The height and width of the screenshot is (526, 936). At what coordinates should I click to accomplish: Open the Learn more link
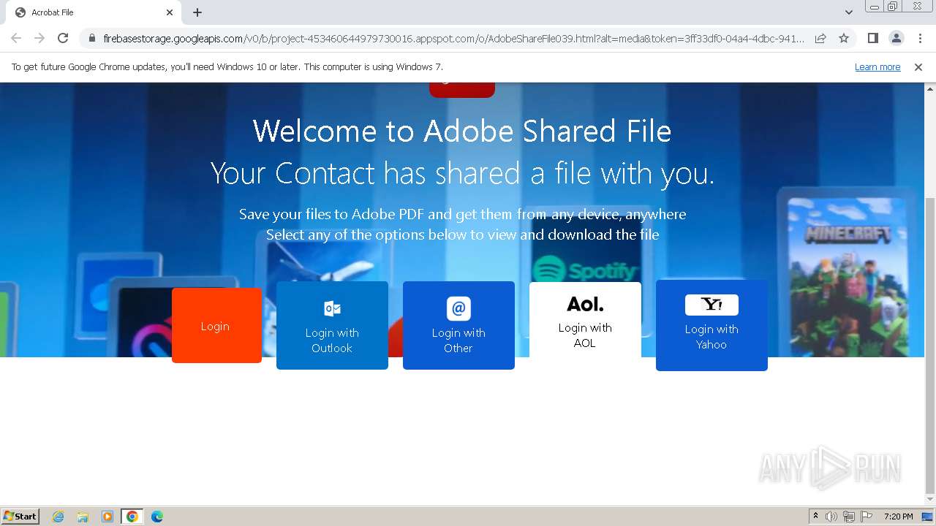click(x=877, y=67)
